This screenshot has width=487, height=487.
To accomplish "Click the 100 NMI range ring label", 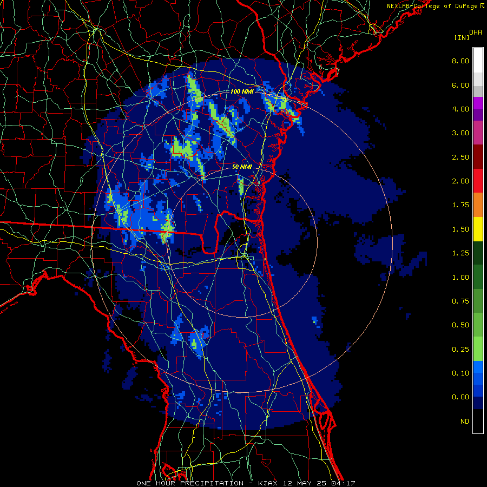I will coord(242,91).
